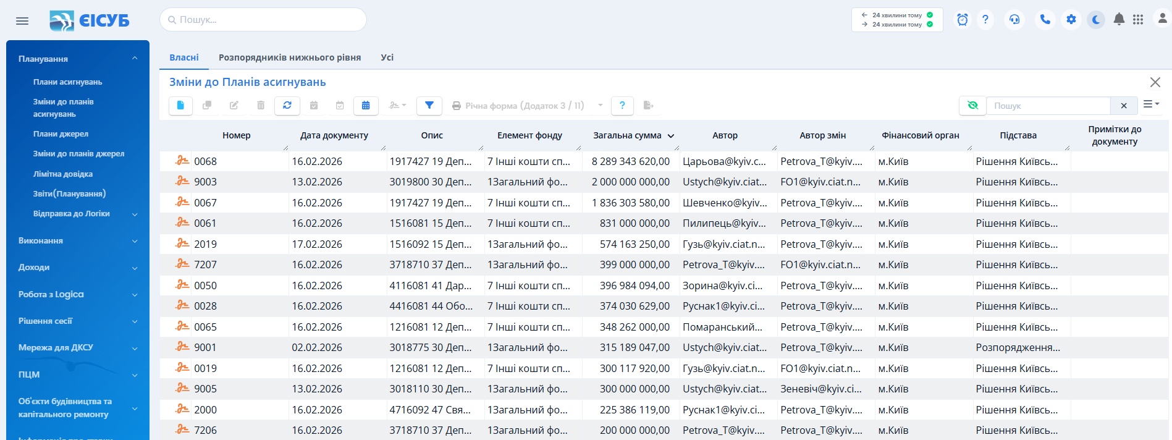The image size is (1172, 440).
Task: Expand Об'єкти будівництва та капітального ремонту
Action: [x=78, y=408]
